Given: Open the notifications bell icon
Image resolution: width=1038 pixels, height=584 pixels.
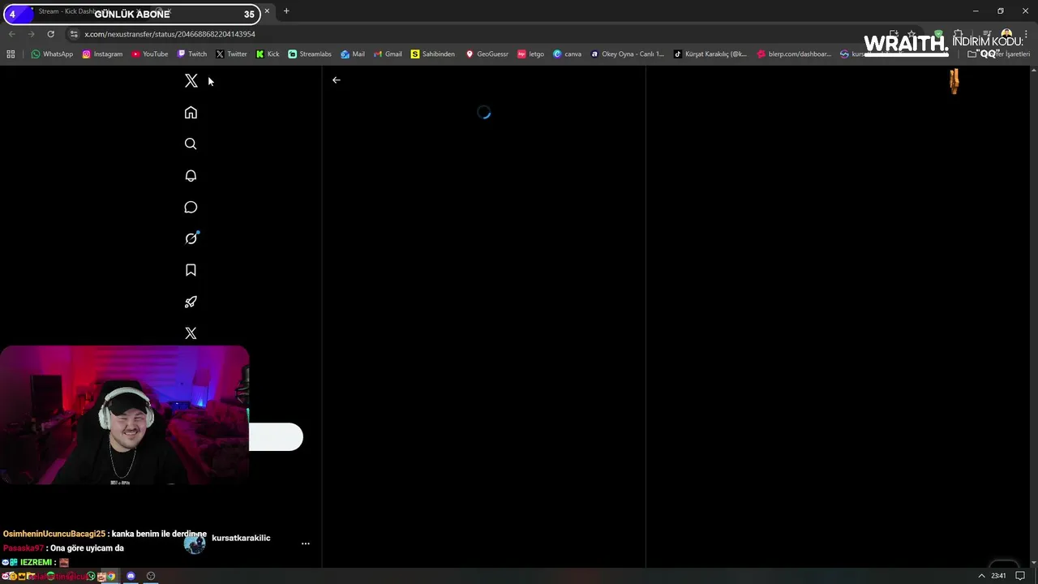Looking at the screenshot, I should [x=191, y=176].
